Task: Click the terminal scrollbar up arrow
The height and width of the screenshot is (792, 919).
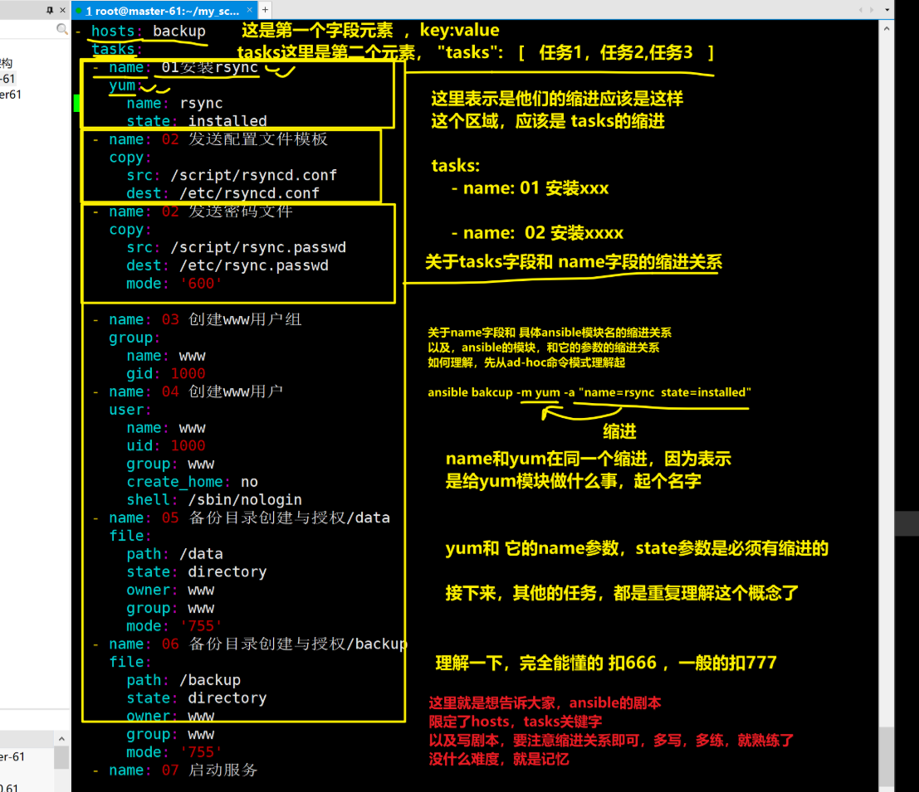Action: click(x=886, y=28)
